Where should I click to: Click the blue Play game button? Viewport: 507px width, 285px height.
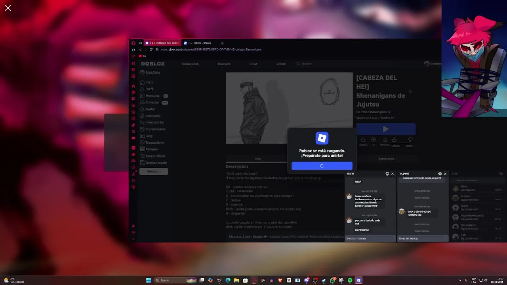pyautogui.click(x=386, y=129)
